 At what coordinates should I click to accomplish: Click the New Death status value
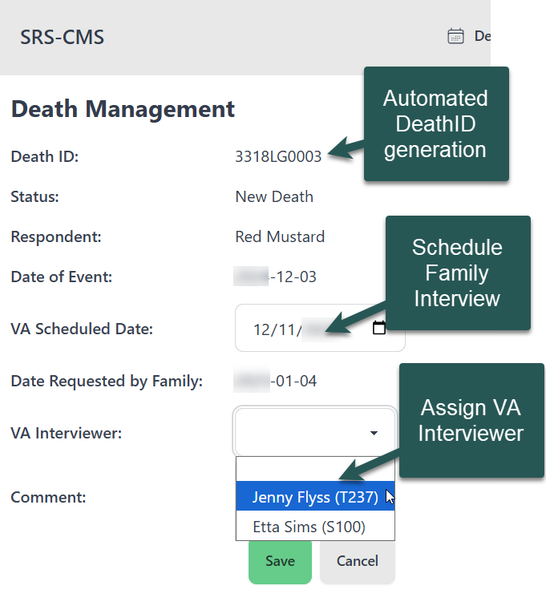point(274,196)
